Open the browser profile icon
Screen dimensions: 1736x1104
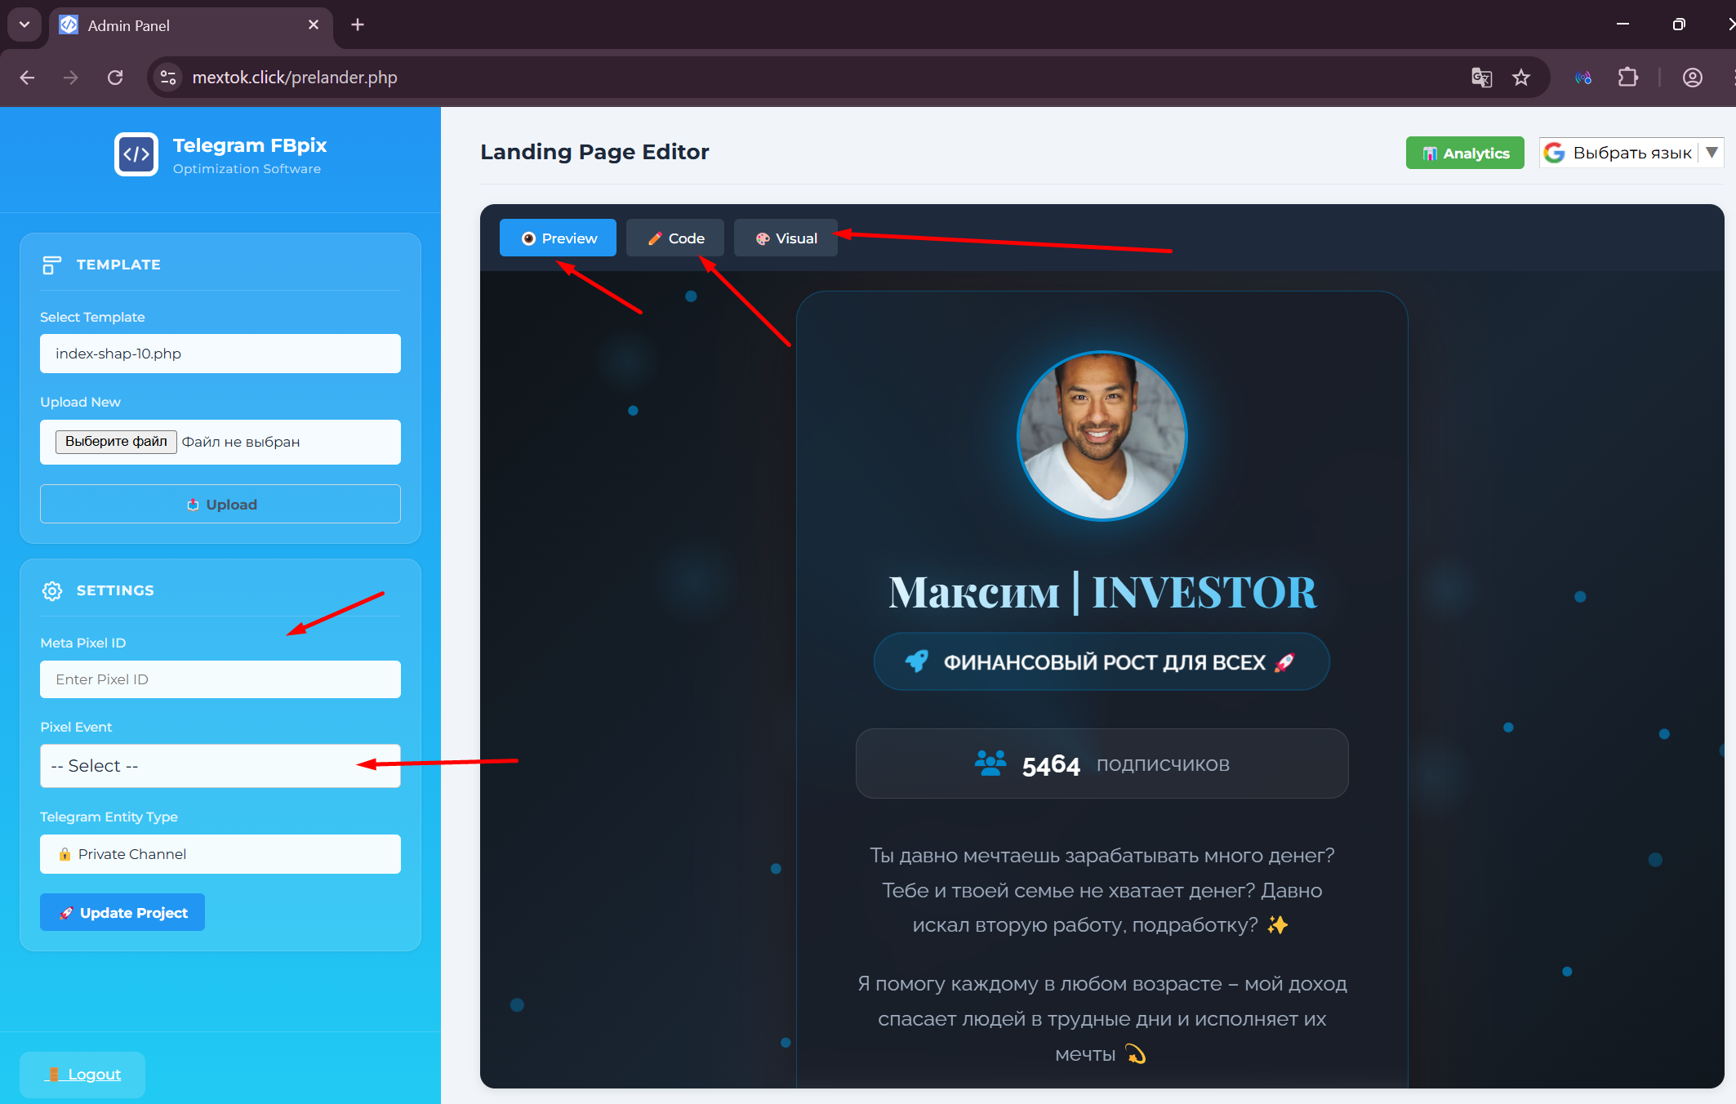(x=1692, y=78)
